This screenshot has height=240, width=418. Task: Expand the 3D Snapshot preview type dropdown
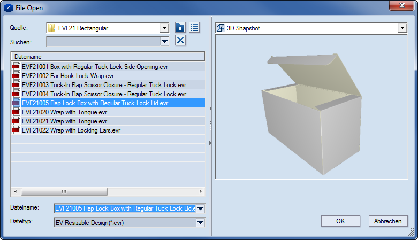(402, 28)
